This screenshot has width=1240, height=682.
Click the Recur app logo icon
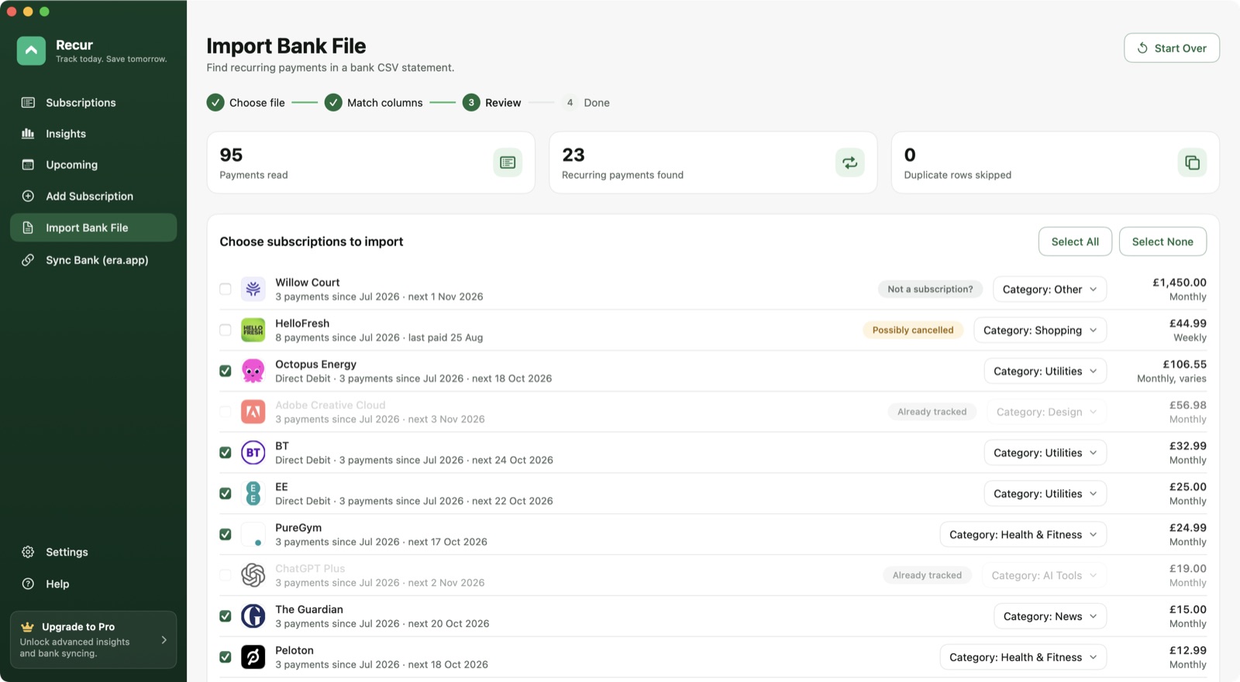[31, 50]
